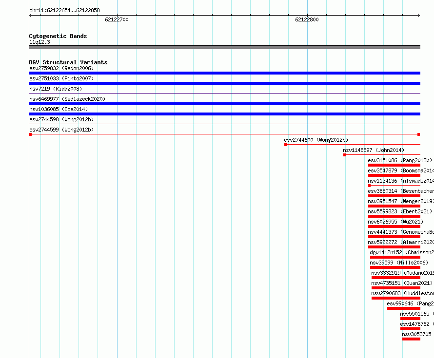Click the red bar under esv990646
434x358 pixels.
click(x=404, y=308)
